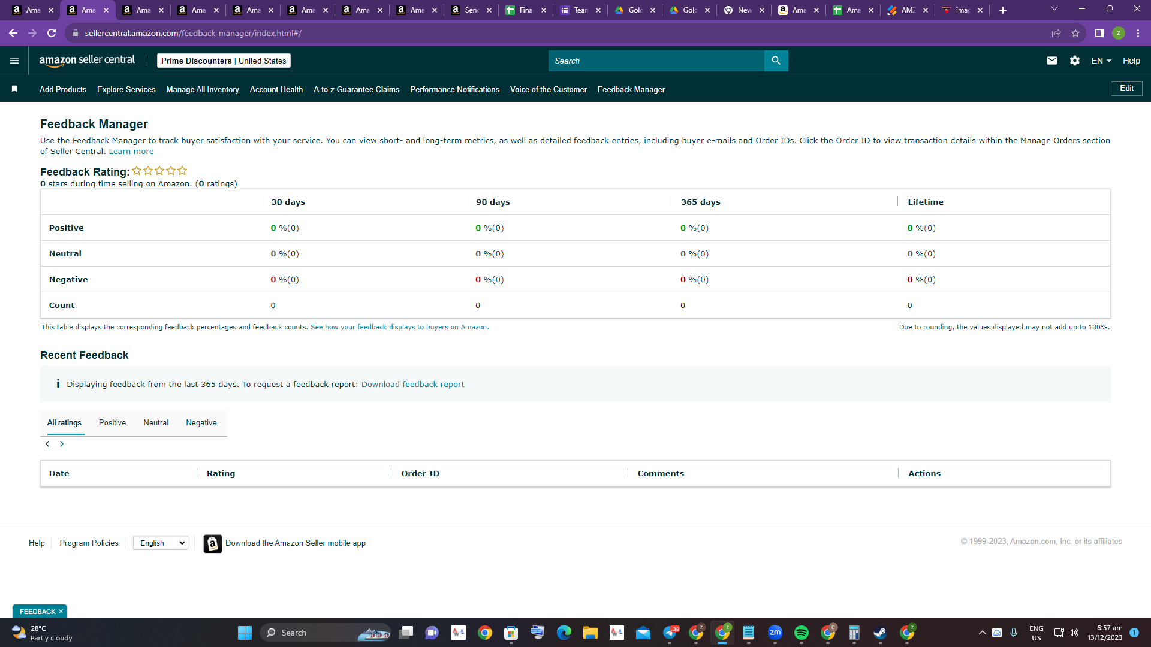Go to Account Health
The image size is (1151, 647).
point(276,89)
